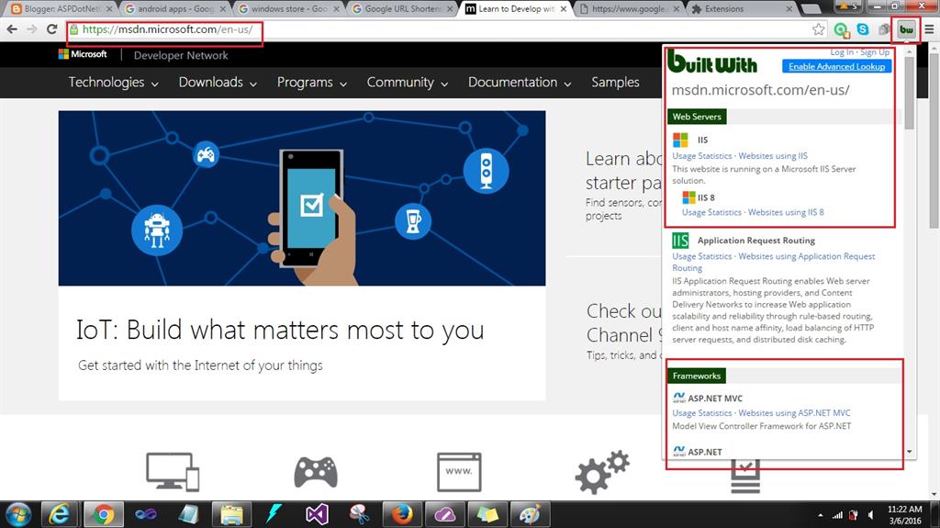Reload the page

[x=52, y=28]
